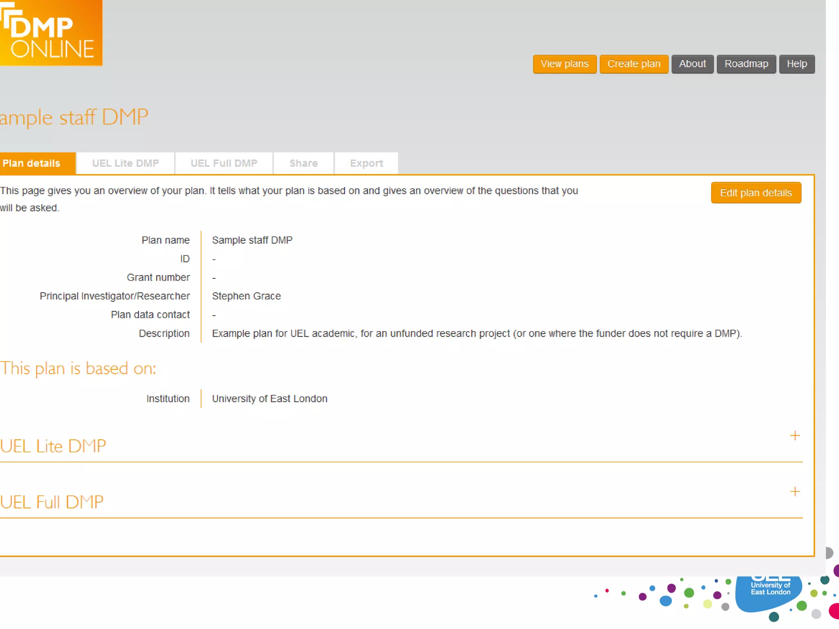The width and height of the screenshot is (839, 629).
Task: Switch to the UEL Full DMP tab
Action: (x=224, y=163)
